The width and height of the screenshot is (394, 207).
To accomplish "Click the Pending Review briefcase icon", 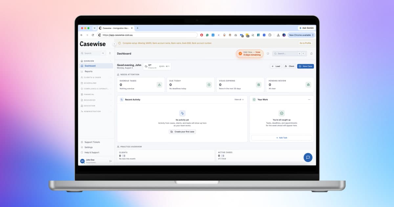I will click(308, 85).
